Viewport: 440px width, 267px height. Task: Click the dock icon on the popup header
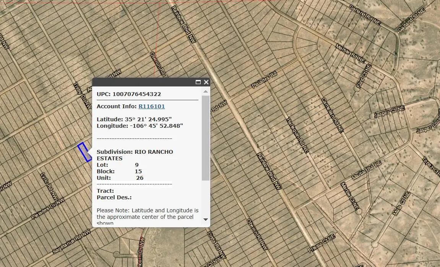point(198,82)
